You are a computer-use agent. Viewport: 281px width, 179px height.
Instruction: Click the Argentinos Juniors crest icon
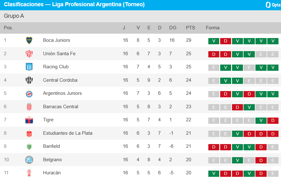pyautogui.click(x=29, y=93)
